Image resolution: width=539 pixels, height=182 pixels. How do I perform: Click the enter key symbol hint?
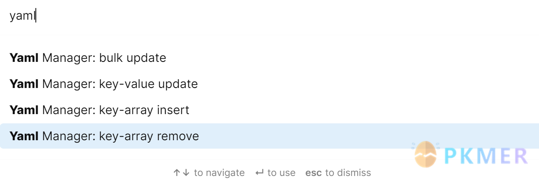pos(260,173)
